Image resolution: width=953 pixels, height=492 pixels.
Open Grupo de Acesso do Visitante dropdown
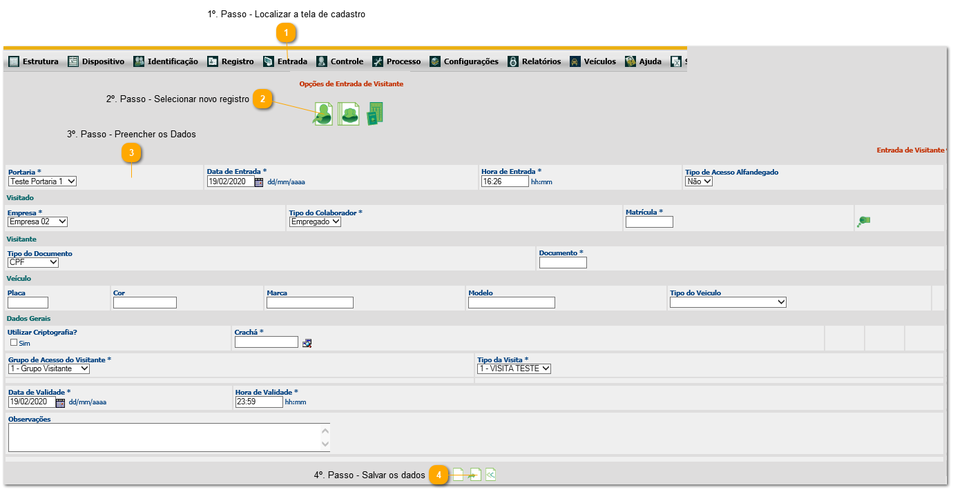pyautogui.click(x=48, y=368)
